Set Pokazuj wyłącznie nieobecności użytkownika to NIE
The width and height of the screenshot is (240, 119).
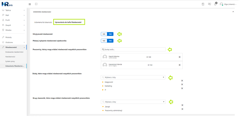104,41
